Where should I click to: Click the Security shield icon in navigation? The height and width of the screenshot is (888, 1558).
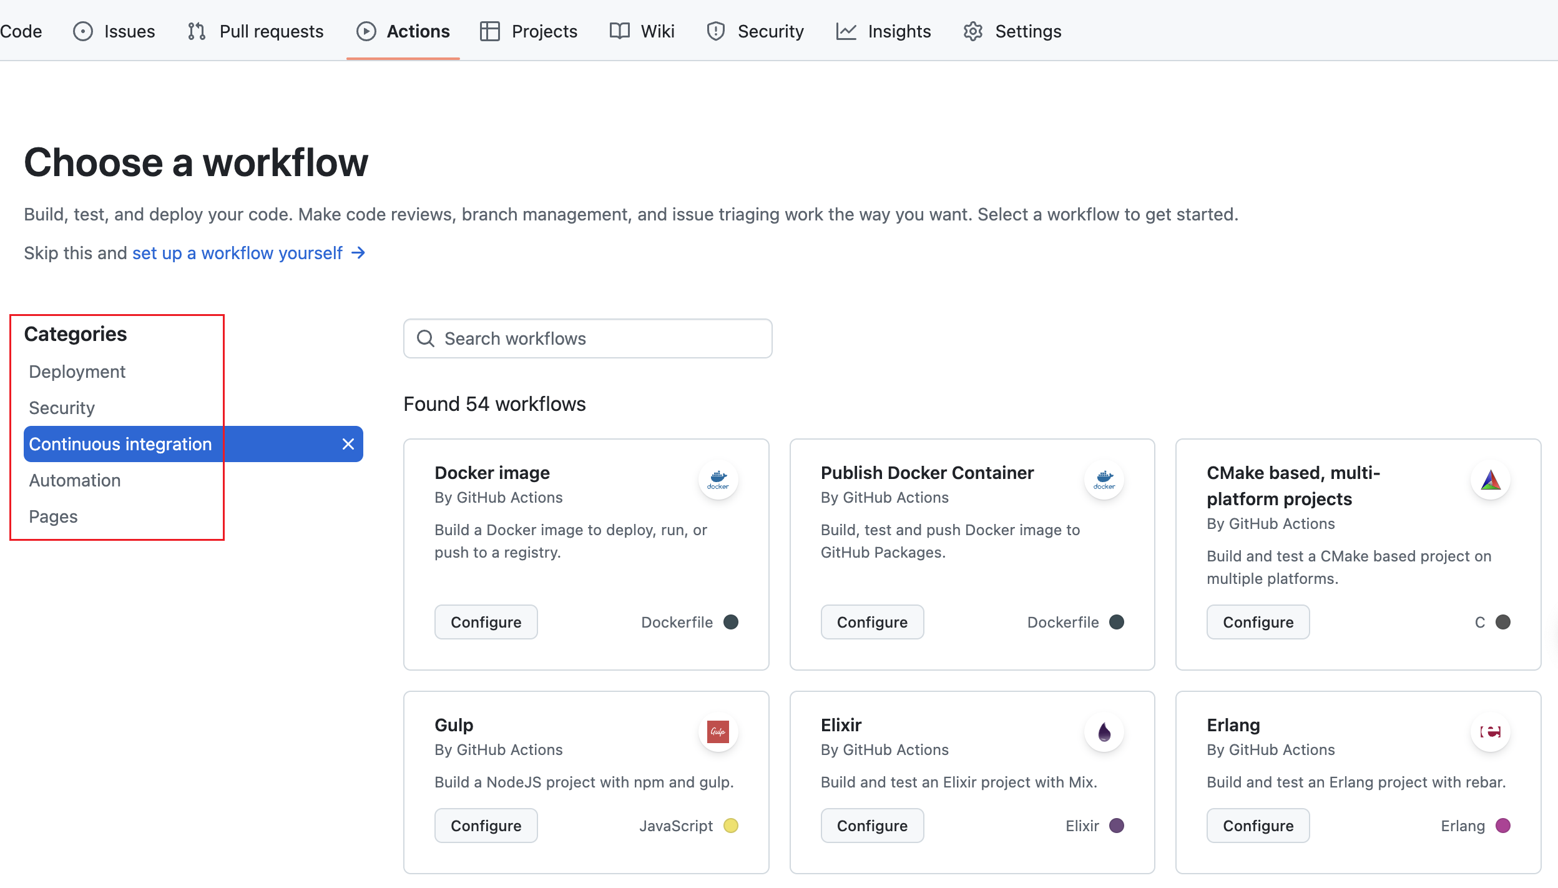click(x=715, y=31)
